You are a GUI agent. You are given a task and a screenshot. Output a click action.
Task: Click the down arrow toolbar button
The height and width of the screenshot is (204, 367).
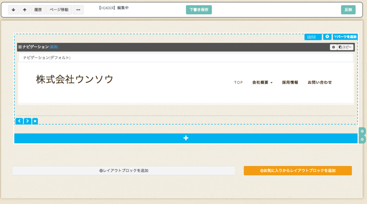13,10
